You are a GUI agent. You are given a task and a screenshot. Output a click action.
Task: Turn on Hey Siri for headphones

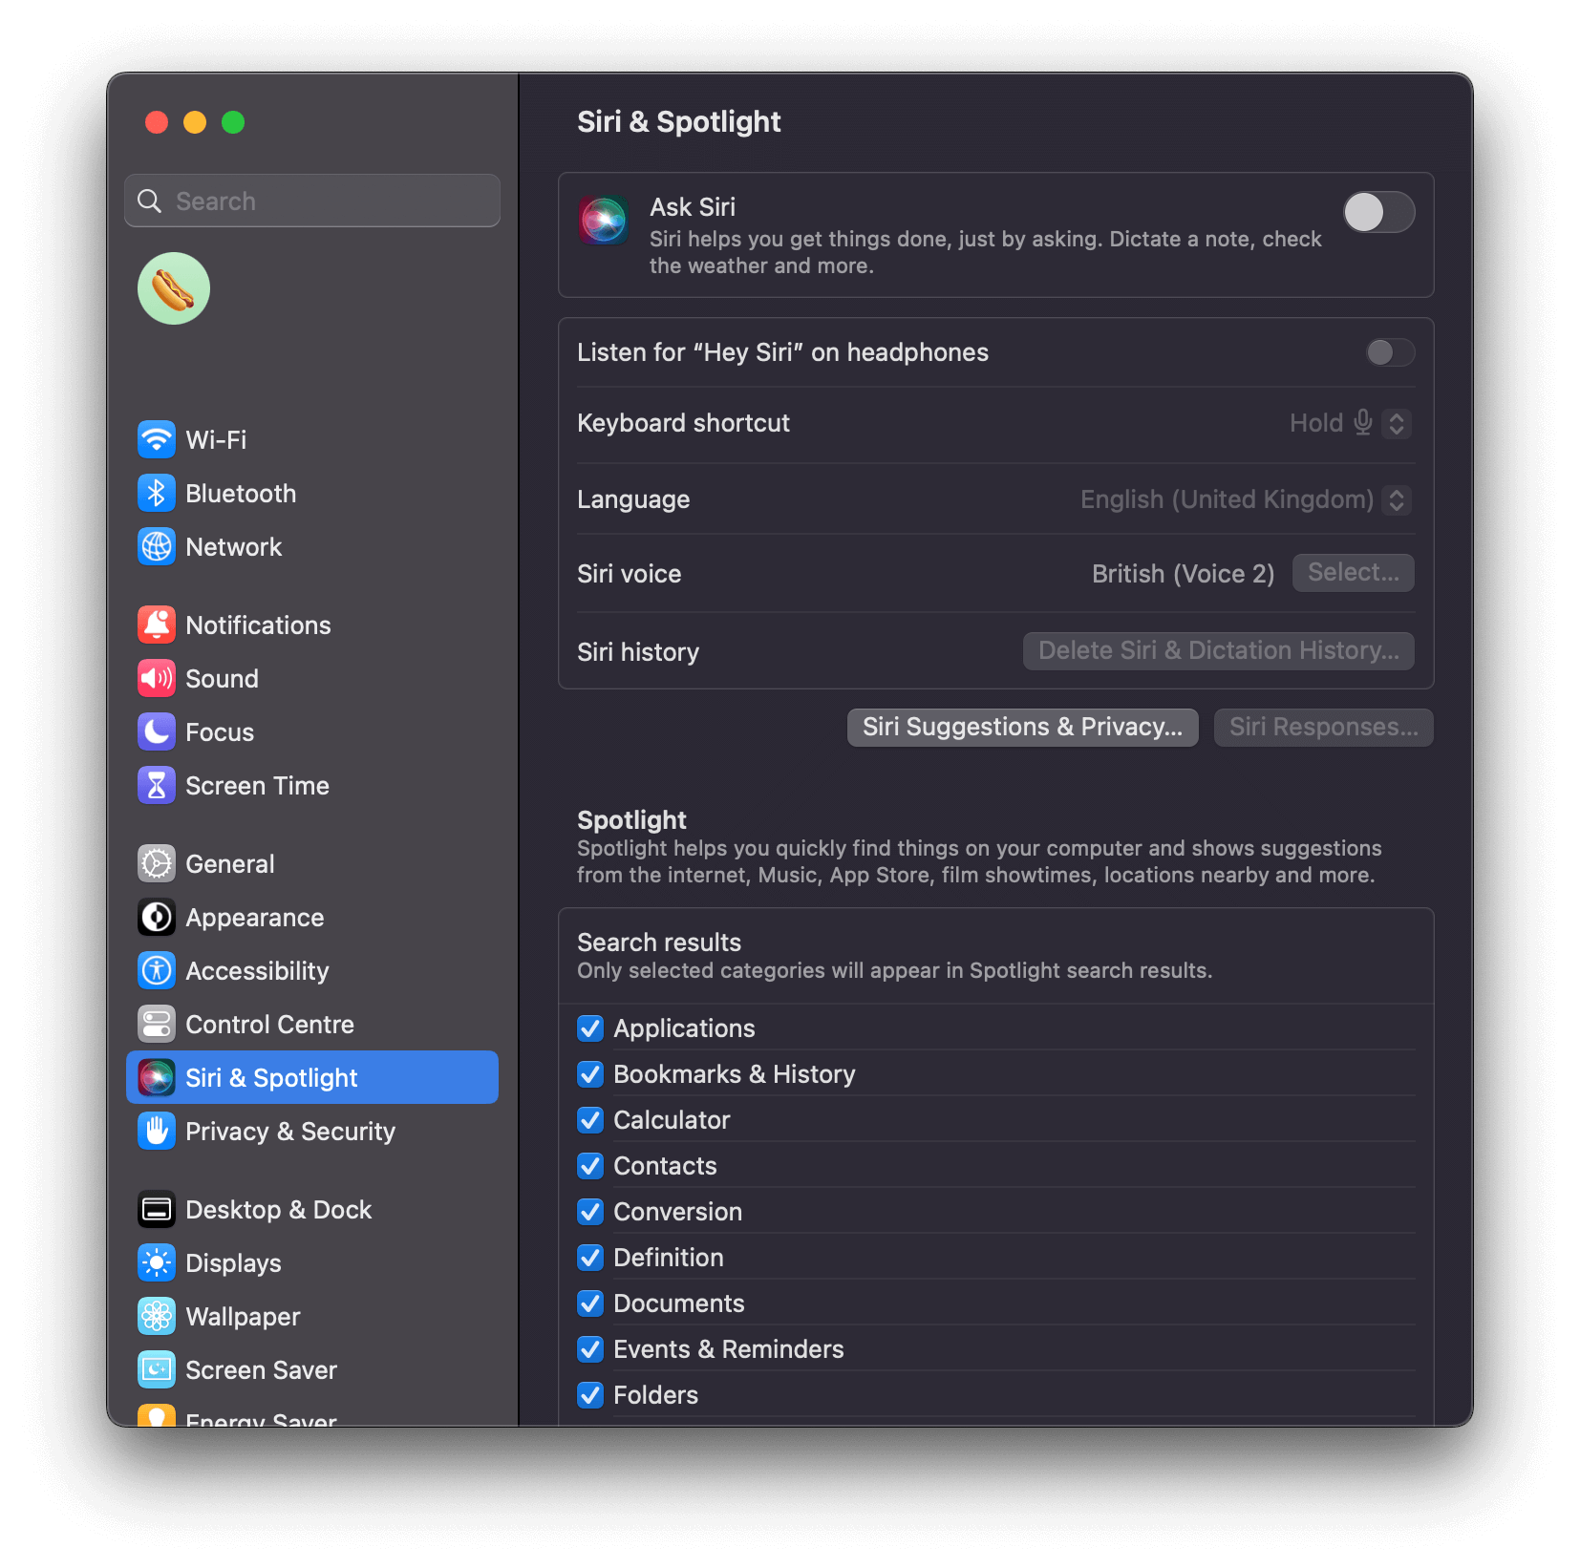click(1390, 352)
